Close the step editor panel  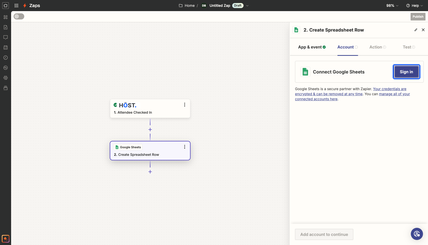pyautogui.click(x=423, y=30)
